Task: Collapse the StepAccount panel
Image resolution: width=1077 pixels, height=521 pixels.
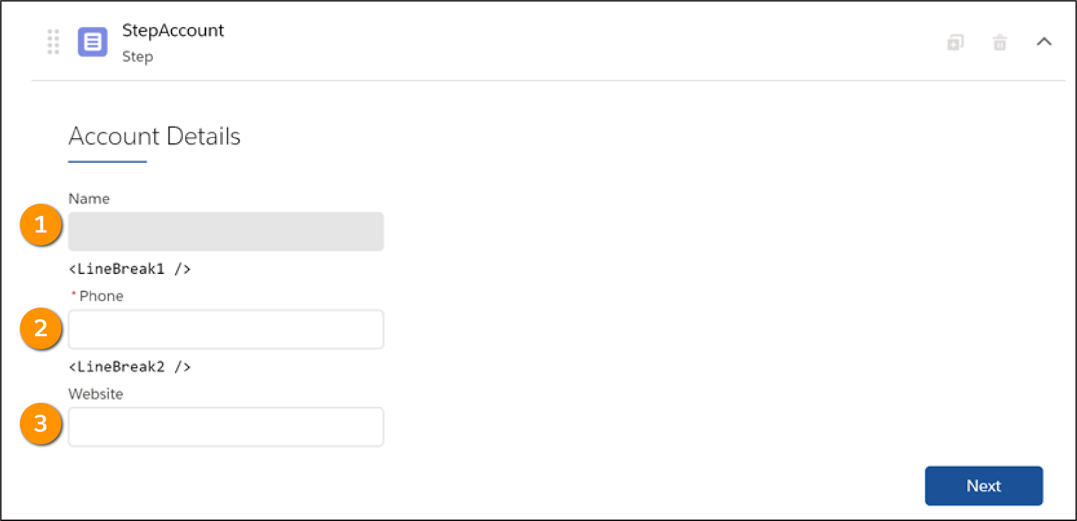Action: point(1044,42)
